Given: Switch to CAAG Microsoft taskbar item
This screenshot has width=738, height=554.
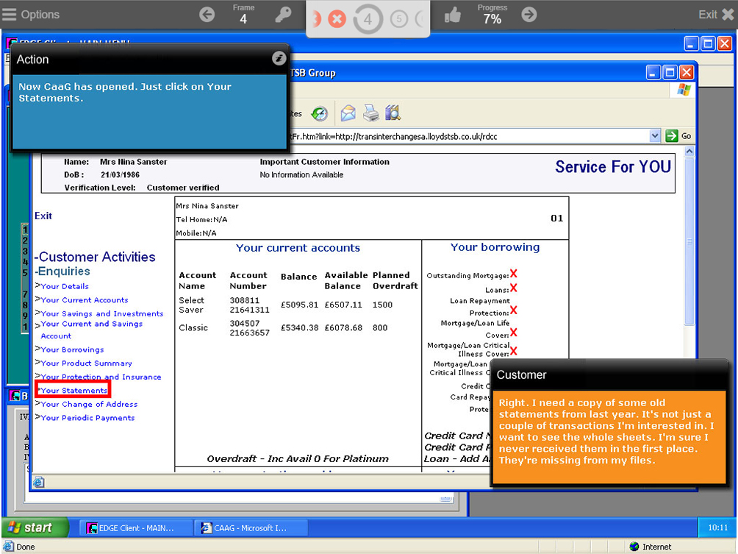Looking at the screenshot, I should tap(251, 528).
